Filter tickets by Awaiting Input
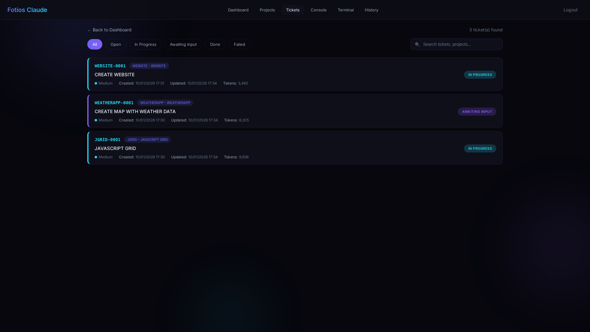Viewport: 590px width, 332px height. pyautogui.click(x=183, y=44)
